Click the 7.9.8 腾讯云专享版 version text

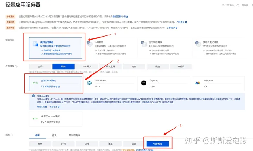(x=50, y=87)
